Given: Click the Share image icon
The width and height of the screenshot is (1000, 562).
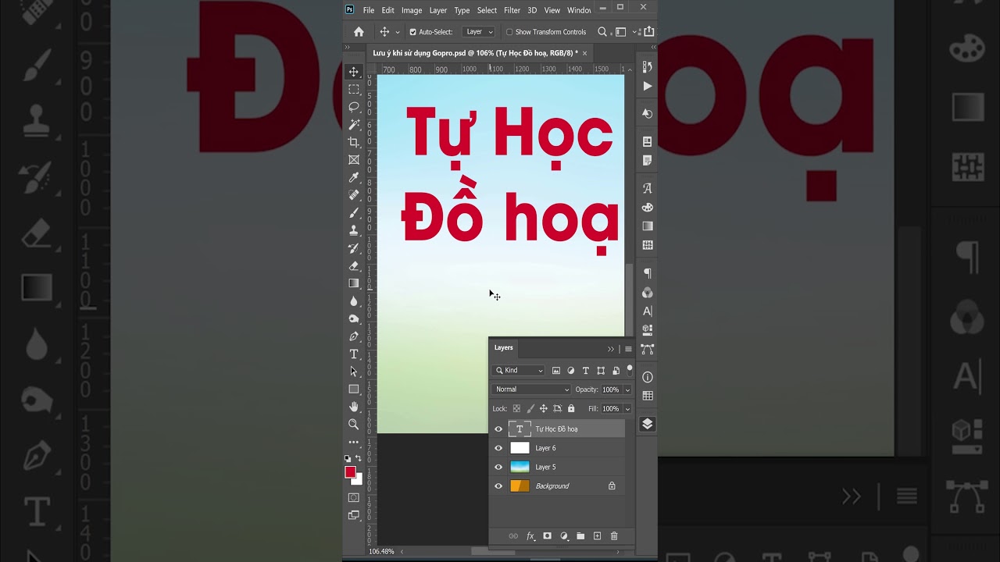Looking at the screenshot, I should 648,32.
